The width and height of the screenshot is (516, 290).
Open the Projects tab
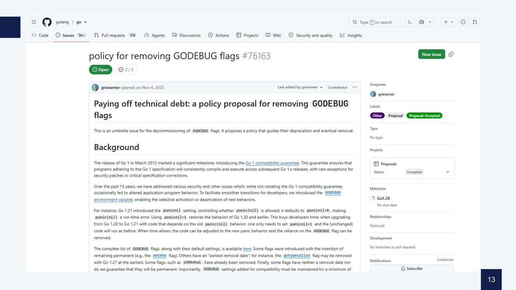tap(247, 35)
